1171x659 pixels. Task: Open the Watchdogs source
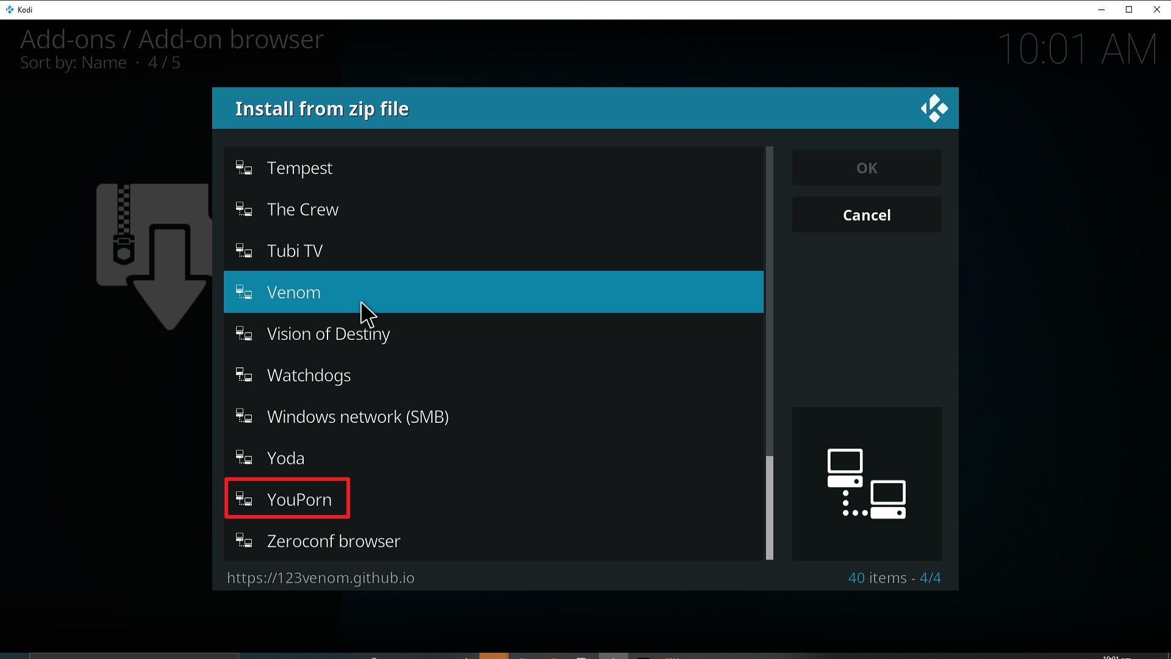pyautogui.click(x=493, y=375)
